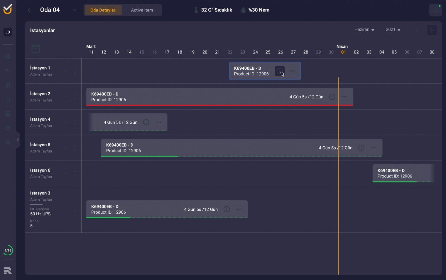Expand the İstasyon 6 row chevrons
Image resolution: width=446 pixels, height=280 pixels.
click(75, 173)
